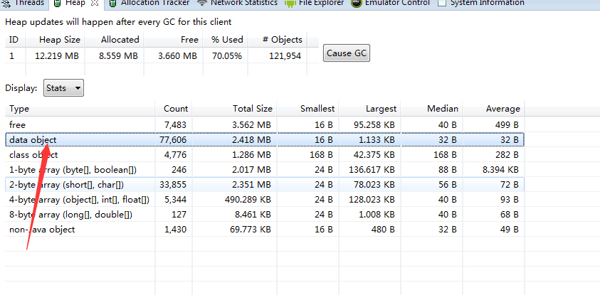Switch to the Threads tab
600x295 pixels.
click(x=27, y=3)
